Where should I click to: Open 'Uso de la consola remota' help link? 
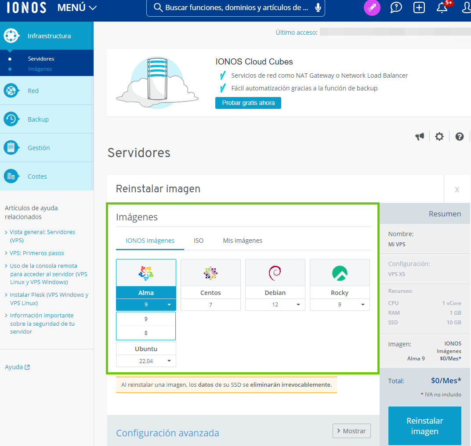[x=48, y=274]
